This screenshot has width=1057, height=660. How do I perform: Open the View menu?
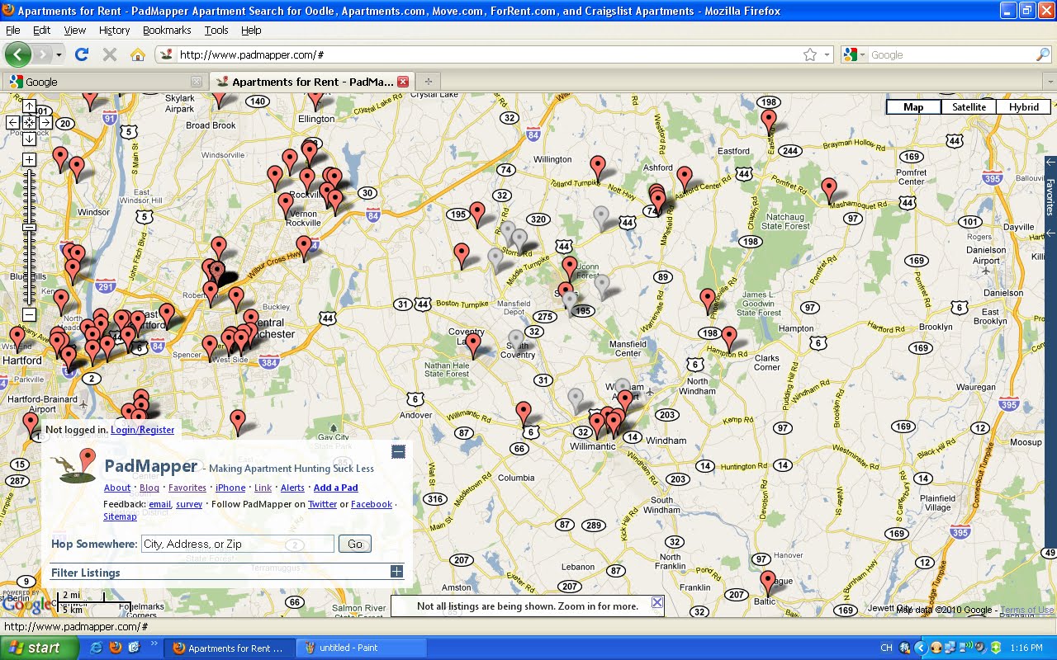pos(74,30)
